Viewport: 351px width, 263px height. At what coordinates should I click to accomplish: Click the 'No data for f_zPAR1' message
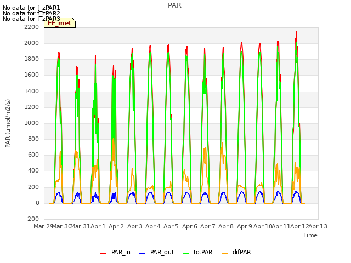31,8
